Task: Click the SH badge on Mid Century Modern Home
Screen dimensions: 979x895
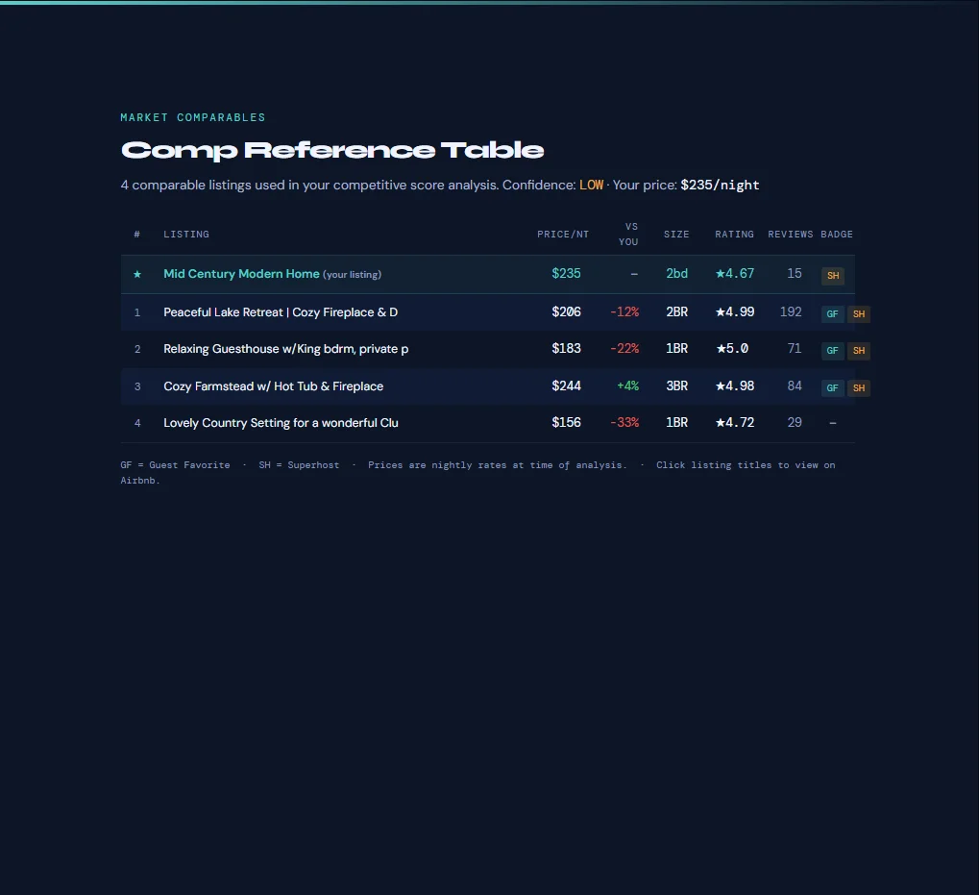Action: (x=832, y=275)
